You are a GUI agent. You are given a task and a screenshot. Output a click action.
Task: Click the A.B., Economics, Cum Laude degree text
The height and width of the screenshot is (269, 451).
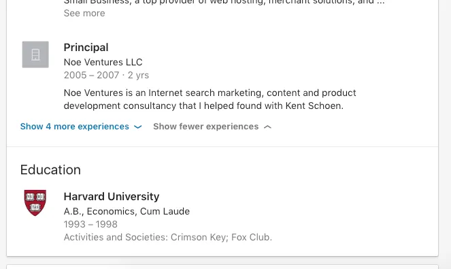pos(127,211)
